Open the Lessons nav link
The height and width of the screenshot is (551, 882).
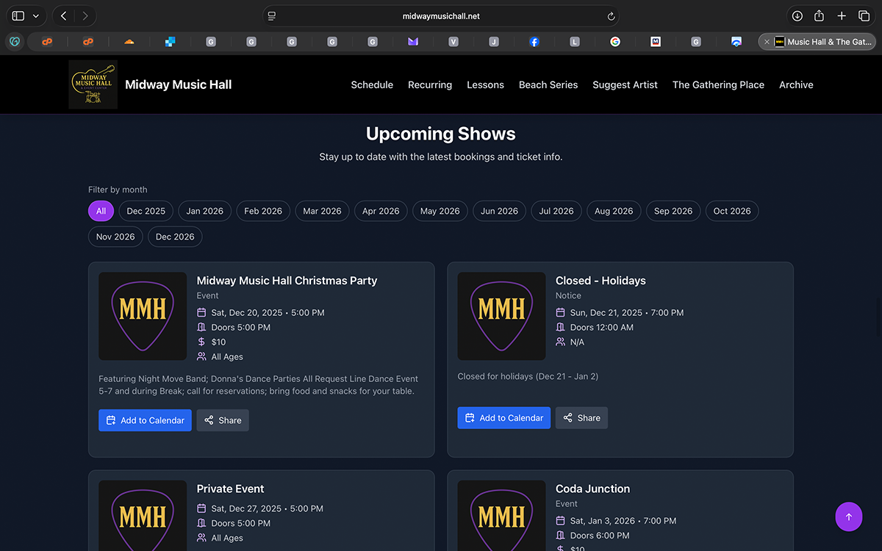coord(485,84)
